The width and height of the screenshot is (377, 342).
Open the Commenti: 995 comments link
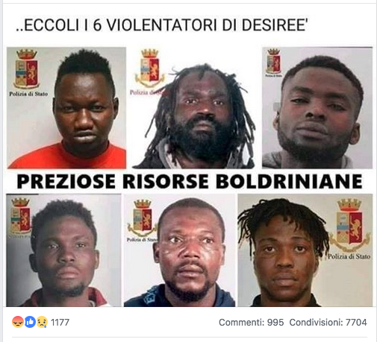click(x=251, y=323)
